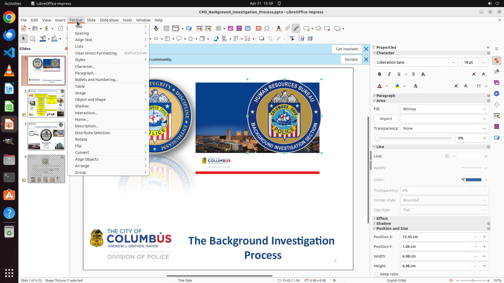
Task: Toggle the Shadow toolbar icon
Action: pyautogui.click(x=261, y=39)
